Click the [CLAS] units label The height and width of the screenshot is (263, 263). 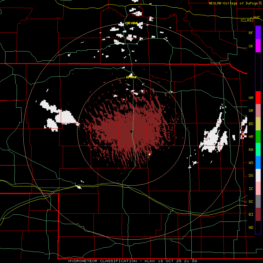[247, 20]
